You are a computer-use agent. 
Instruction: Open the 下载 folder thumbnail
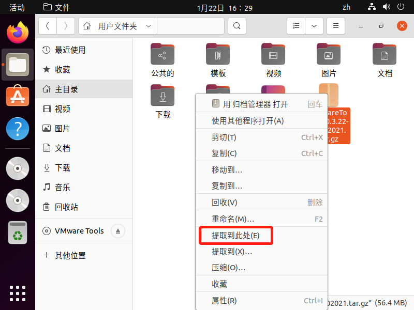[162, 102]
